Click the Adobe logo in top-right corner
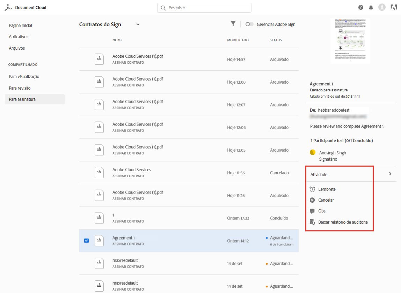 click(x=392, y=7)
